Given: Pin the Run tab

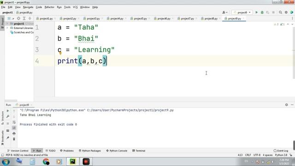Looking at the screenshot, I should (x=8, y=138).
